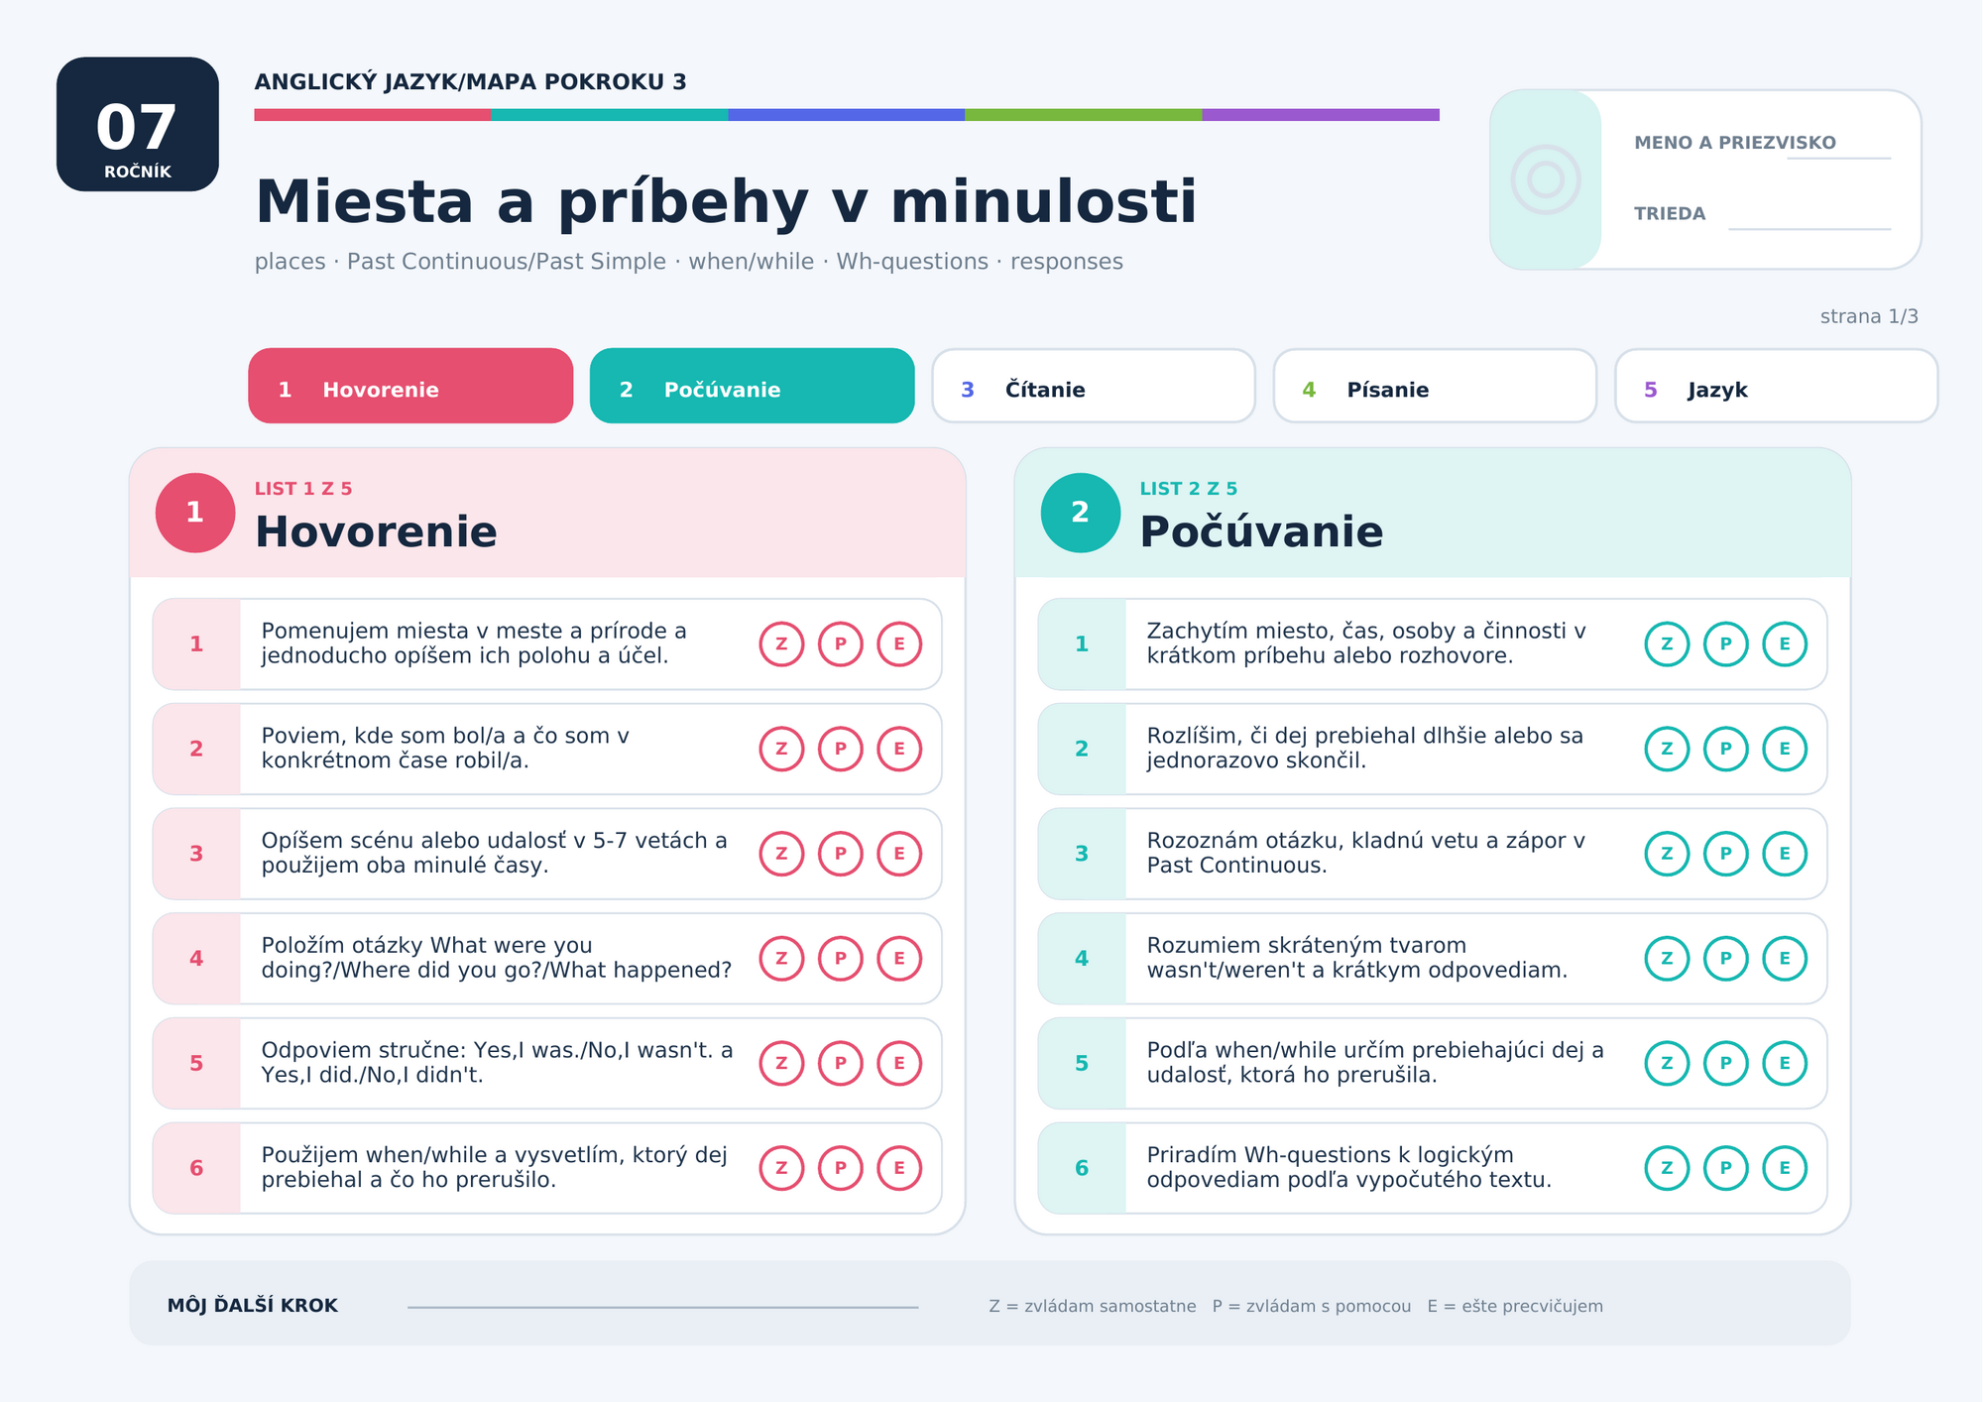Screen dimensions: 1983x1402
Task: Go to the Jazyk tab
Action: point(1777,386)
